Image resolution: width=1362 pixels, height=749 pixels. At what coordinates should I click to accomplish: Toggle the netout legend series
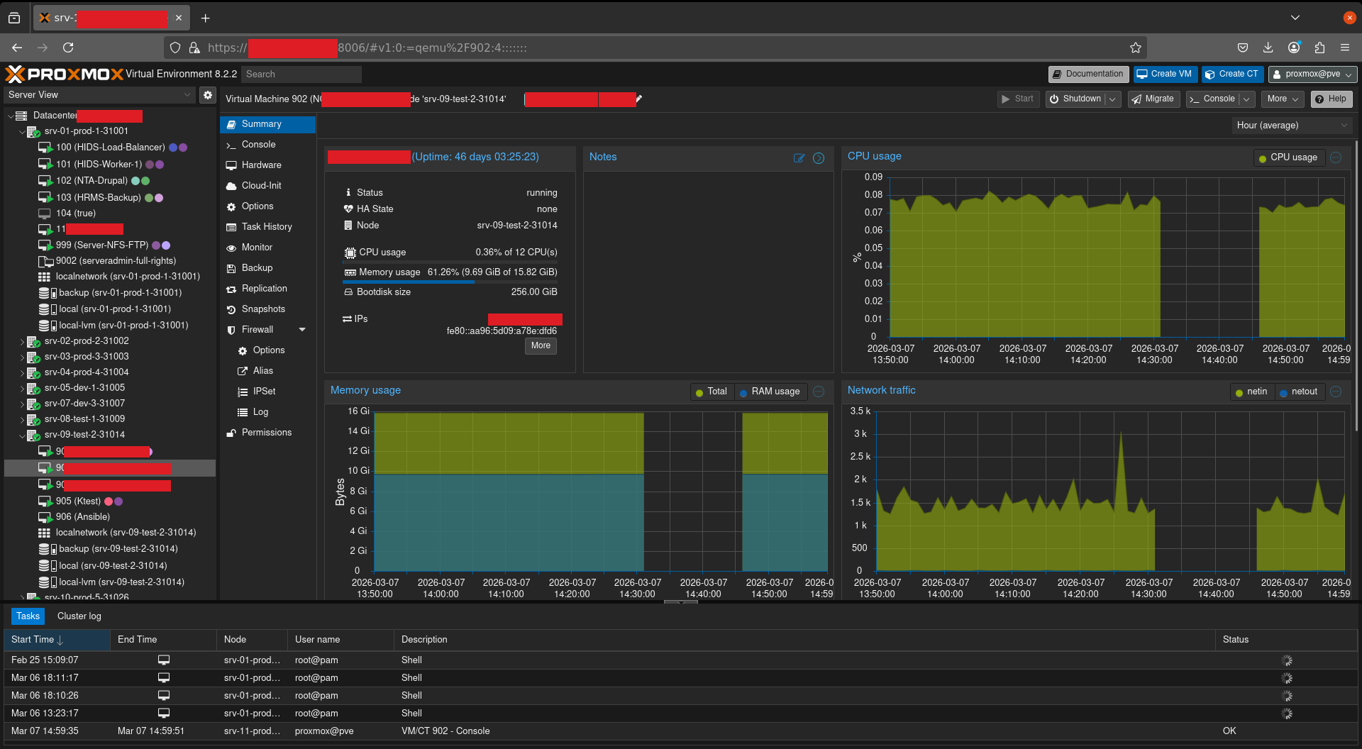point(1298,392)
